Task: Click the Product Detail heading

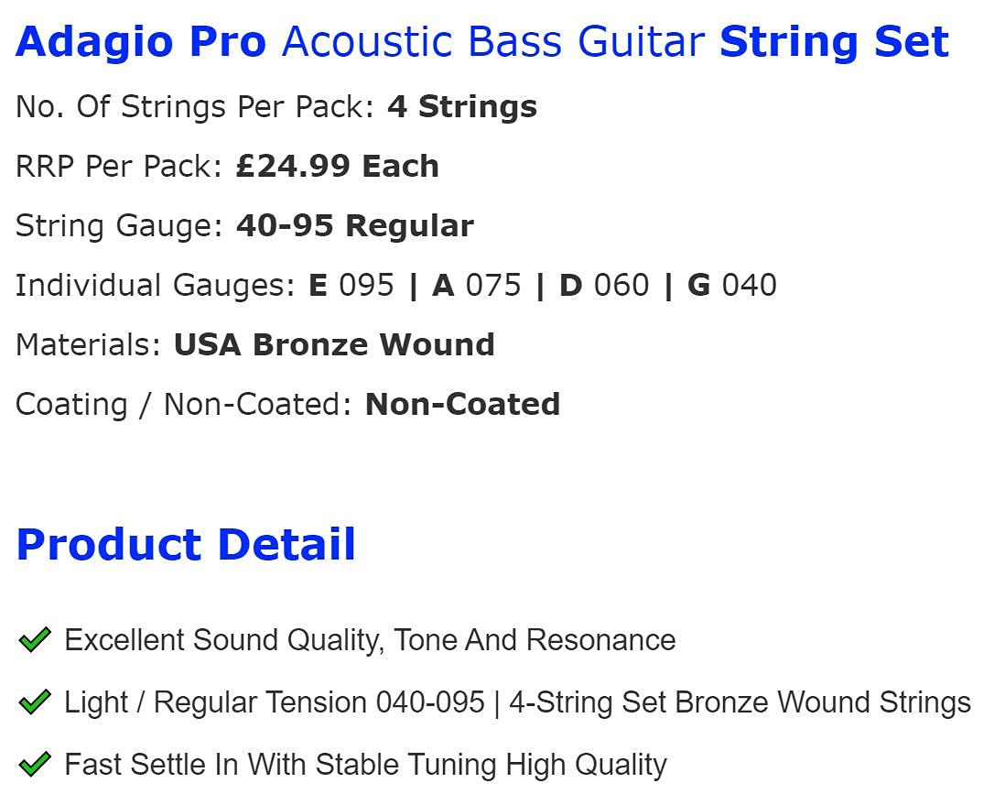Action: pyautogui.click(x=186, y=544)
